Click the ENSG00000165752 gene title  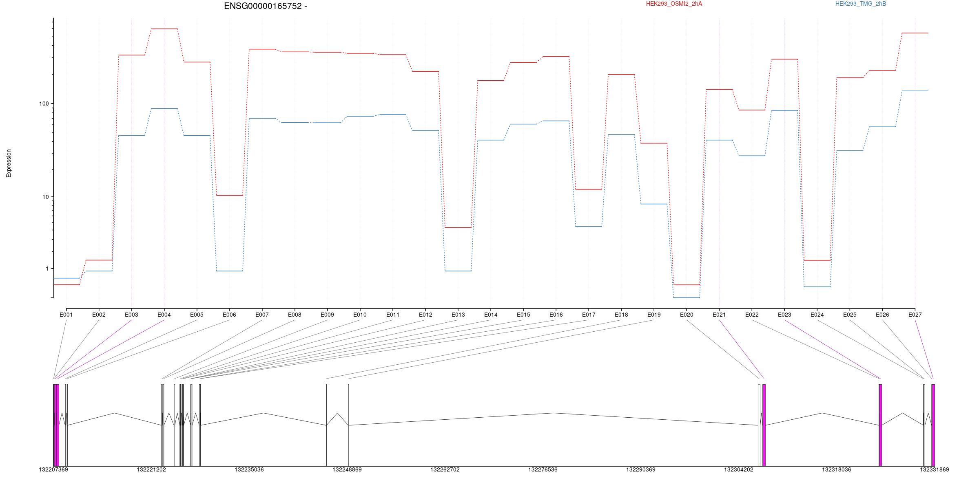pos(265,6)
